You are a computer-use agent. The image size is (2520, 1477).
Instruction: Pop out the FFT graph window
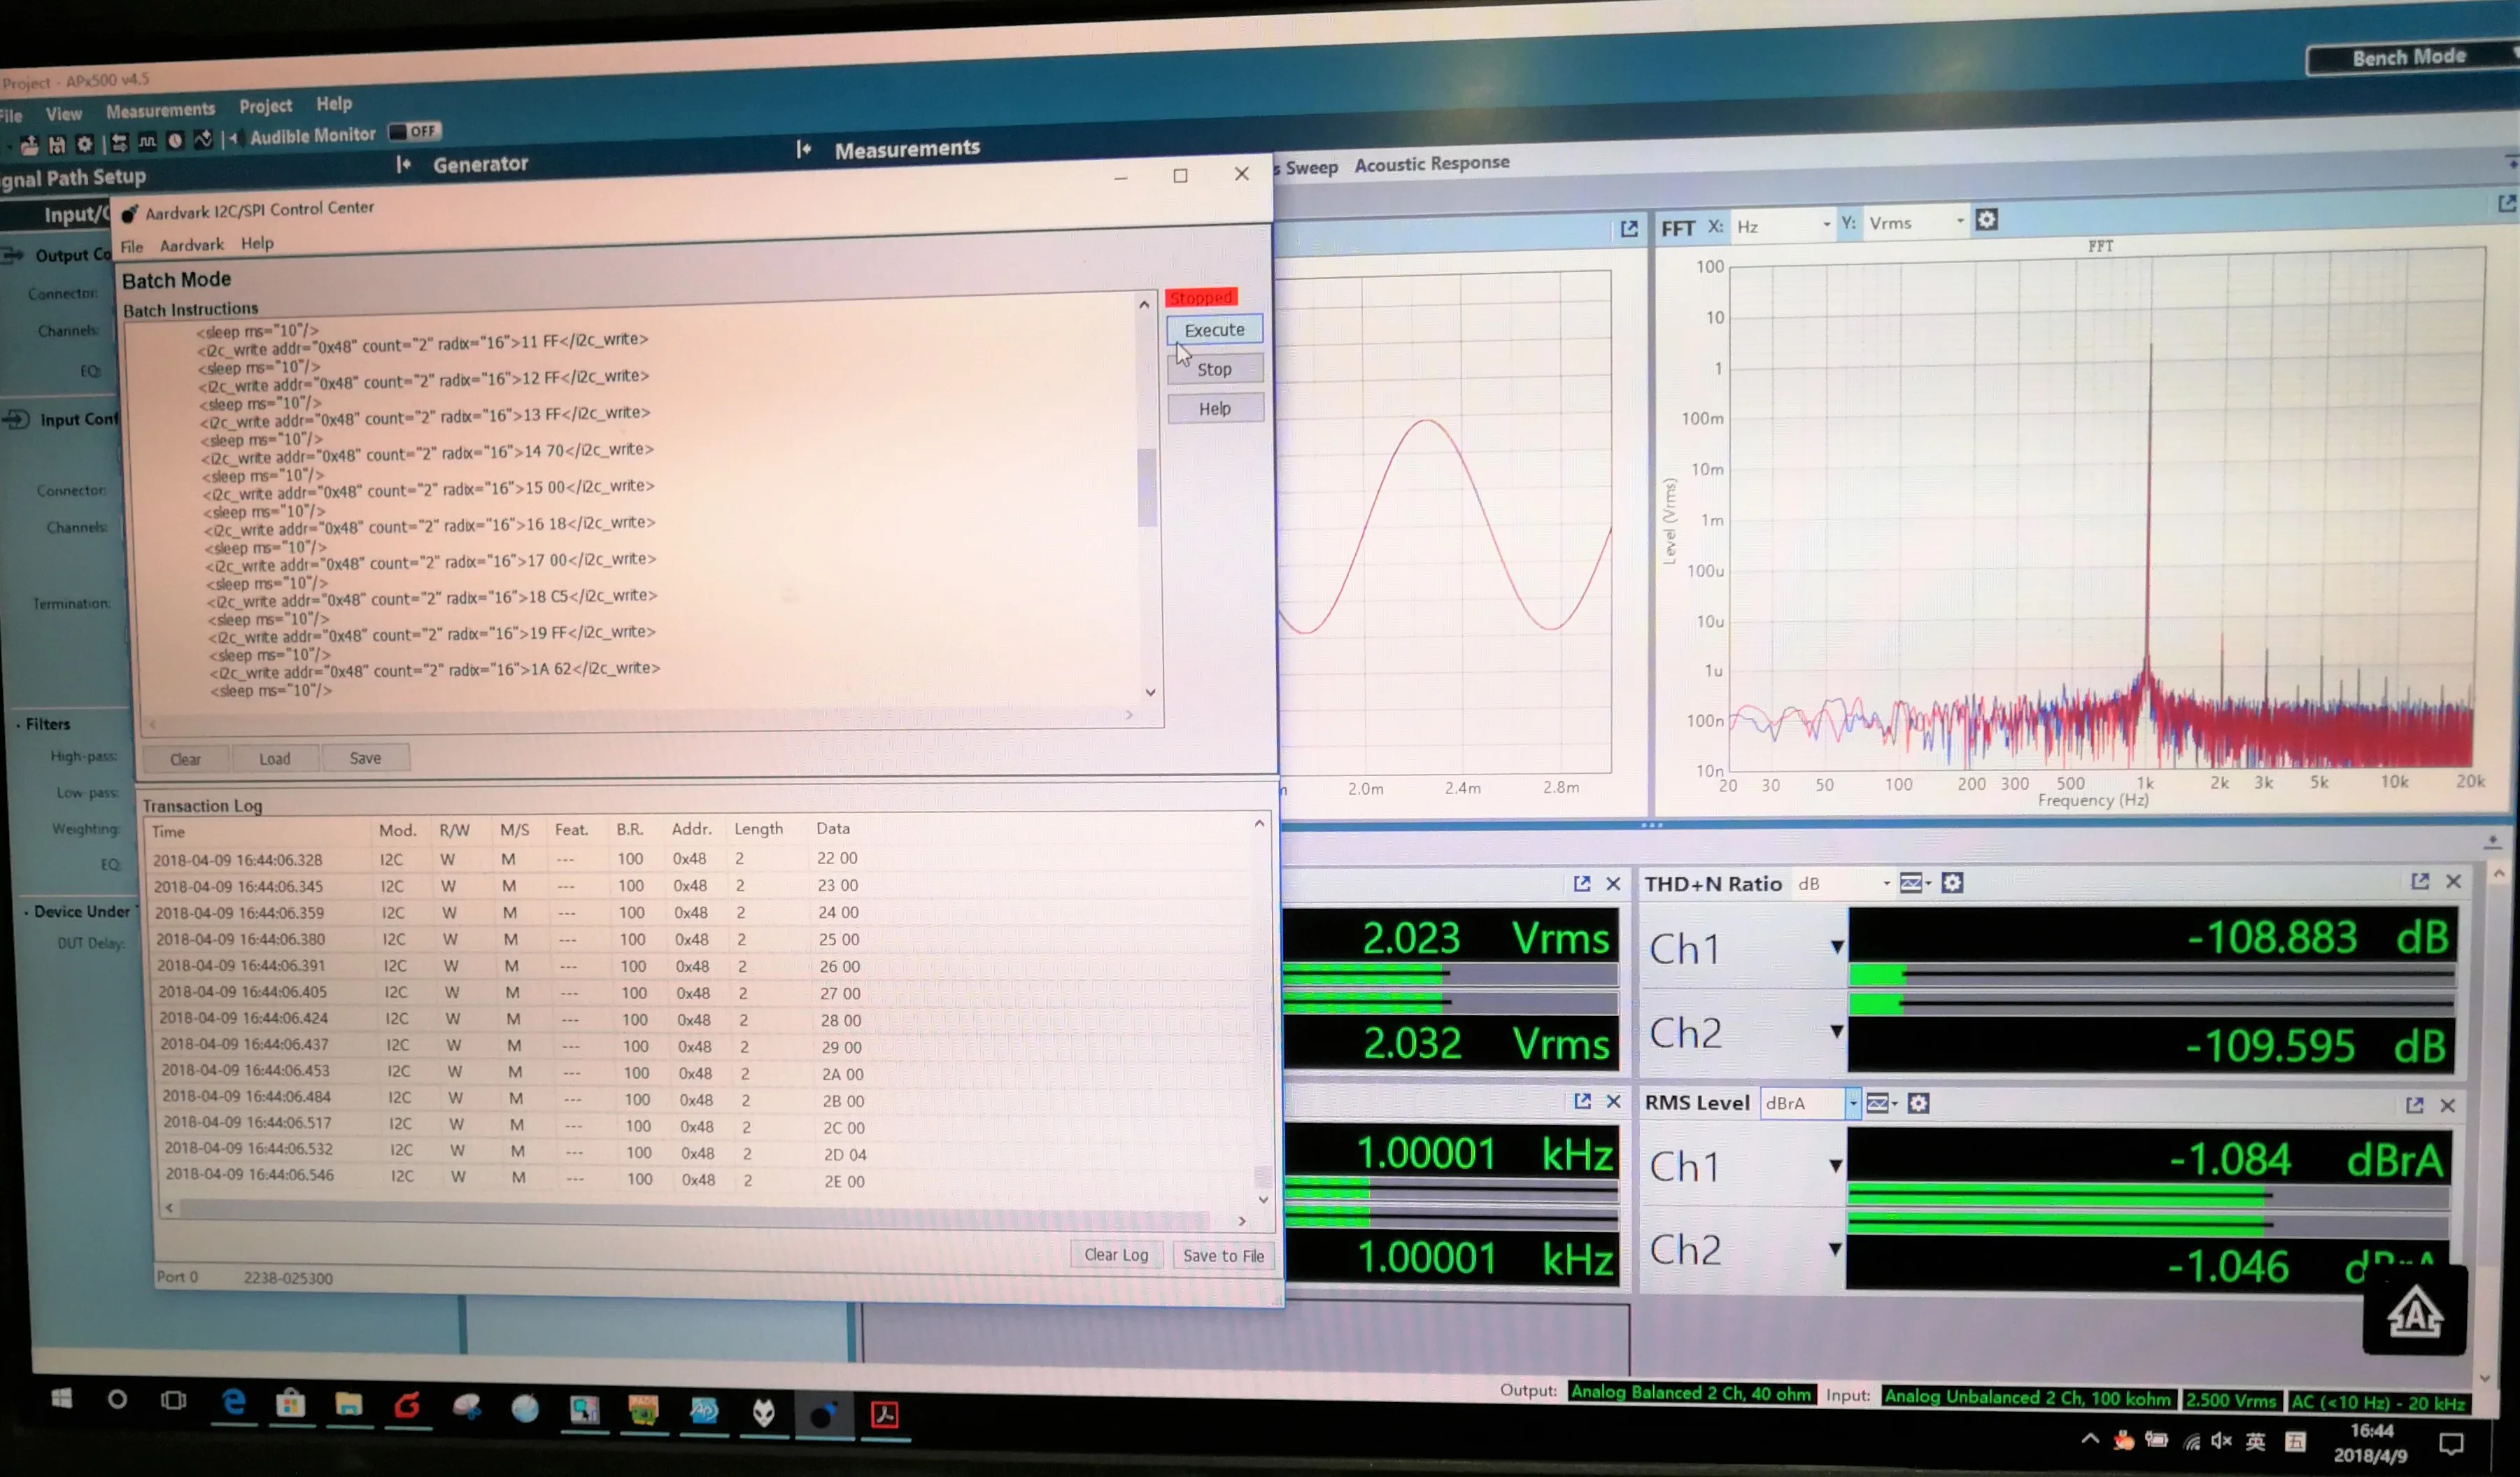pyautogui.click(x=2506, y=204)
